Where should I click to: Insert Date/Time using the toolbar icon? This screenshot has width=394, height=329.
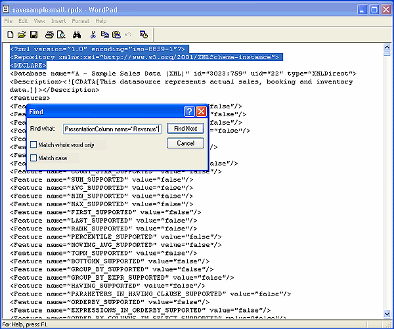(144, 34)
